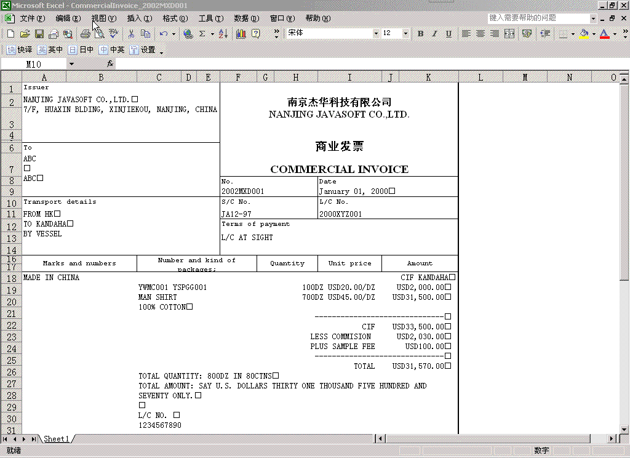Click the borders icon
The height and width of the screenshot is (458, 630).
point(564,34)
